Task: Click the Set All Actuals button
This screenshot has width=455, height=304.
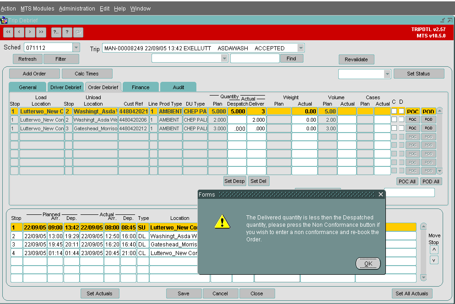Action: click(x=412, y=293)
